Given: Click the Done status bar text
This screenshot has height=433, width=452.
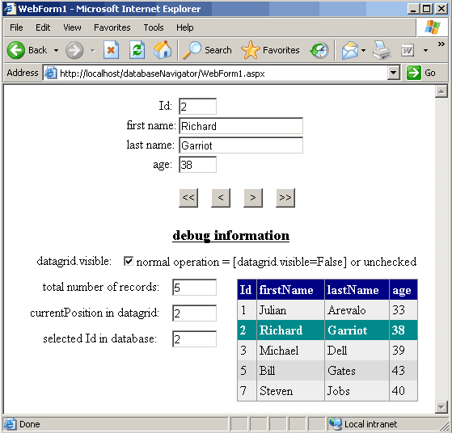Looking at the screenshot, I should 30,424.
